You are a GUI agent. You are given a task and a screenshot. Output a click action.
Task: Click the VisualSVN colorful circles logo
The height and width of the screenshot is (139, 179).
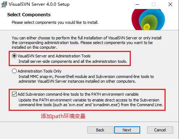tap(148, 19)
